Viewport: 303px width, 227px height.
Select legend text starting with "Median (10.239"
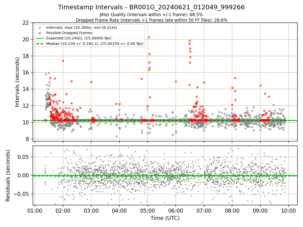pos(95,44)
